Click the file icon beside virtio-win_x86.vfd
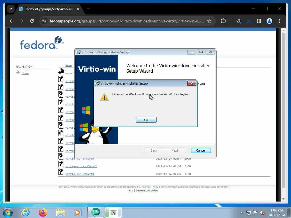291x218 pixels. 61,172
